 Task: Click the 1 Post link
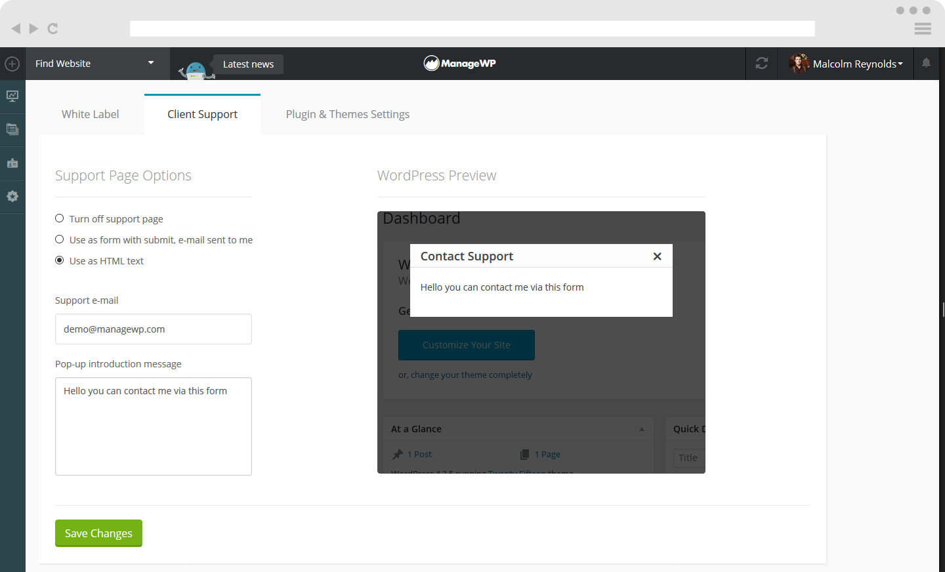click(419, 454)
